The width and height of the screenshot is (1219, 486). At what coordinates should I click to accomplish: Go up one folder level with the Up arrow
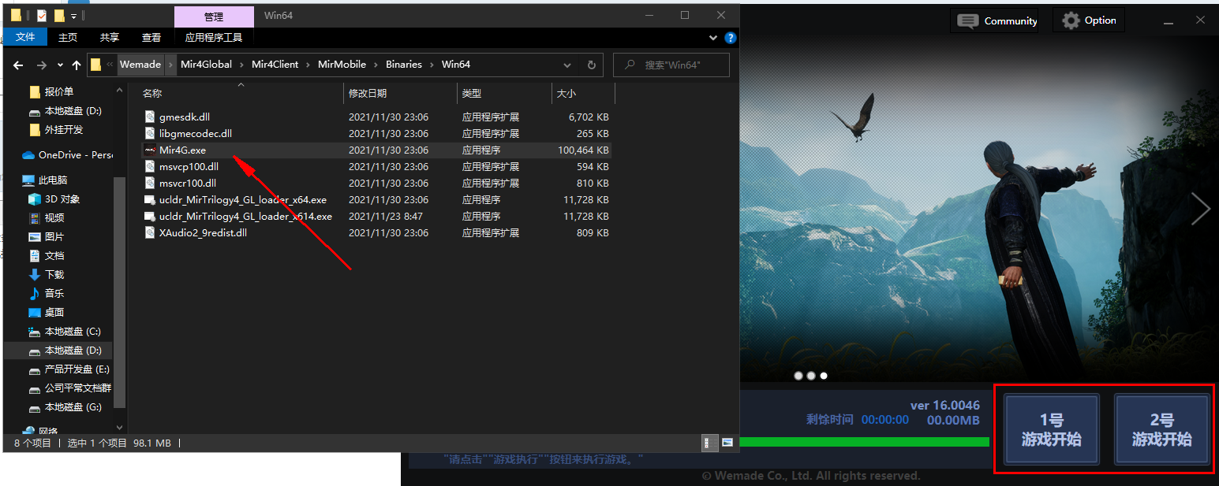pyautogui.click(x=77, y=65)
